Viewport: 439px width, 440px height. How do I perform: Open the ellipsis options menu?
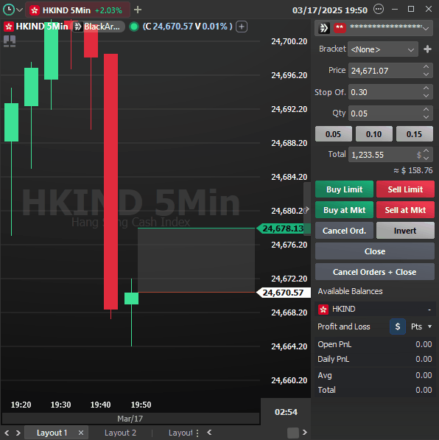point(379,10)
